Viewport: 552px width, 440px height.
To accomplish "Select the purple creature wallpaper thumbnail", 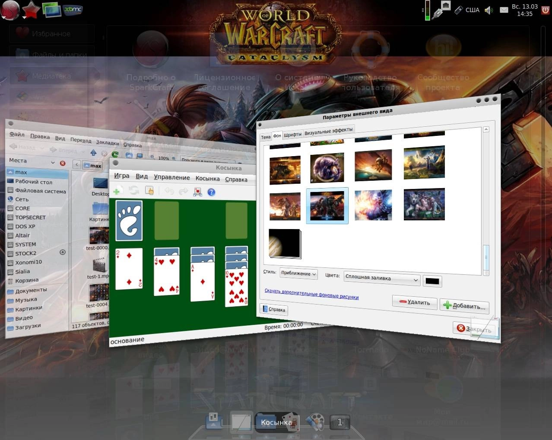I will (327, 169).
